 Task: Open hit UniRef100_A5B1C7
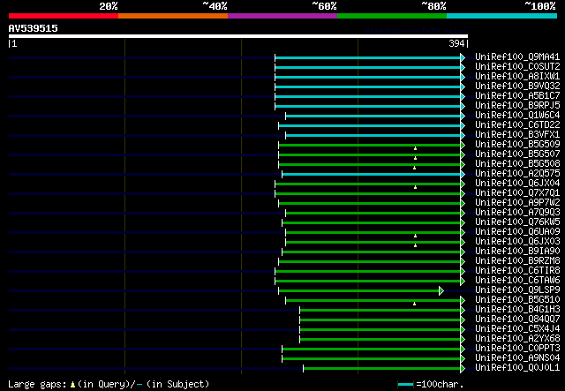click(517, 96)
